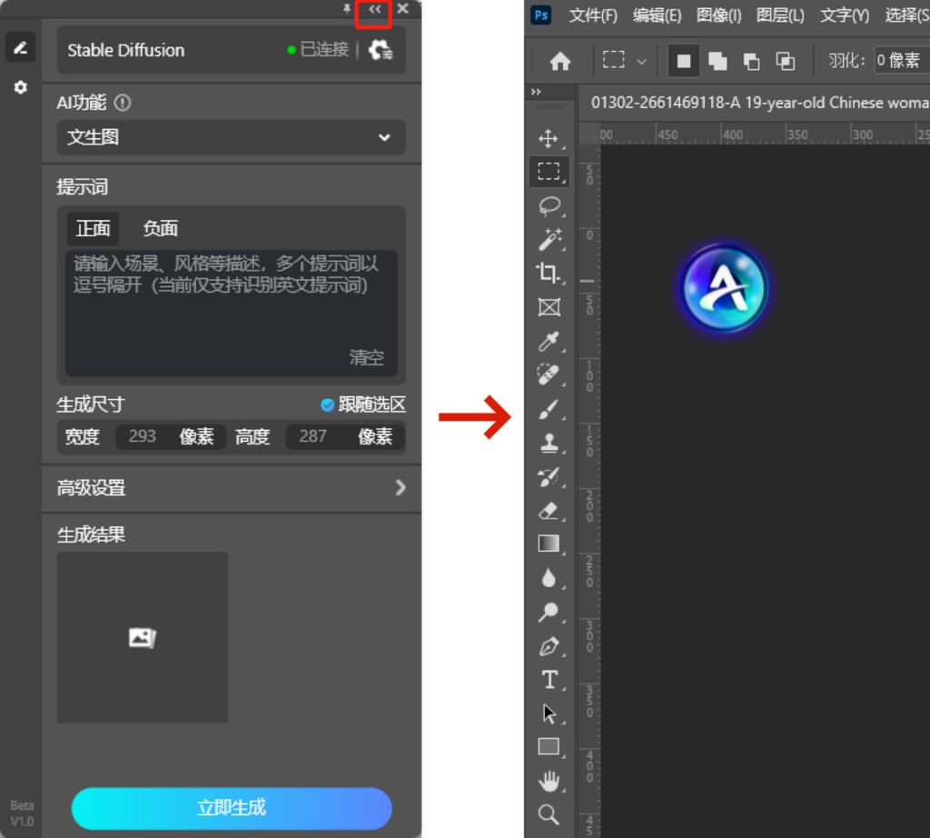Image resolution: width=930 pixels, height=838 pixels.
Task: Open plugin settings gear in left sidebar
Action: tap(21, 88)
